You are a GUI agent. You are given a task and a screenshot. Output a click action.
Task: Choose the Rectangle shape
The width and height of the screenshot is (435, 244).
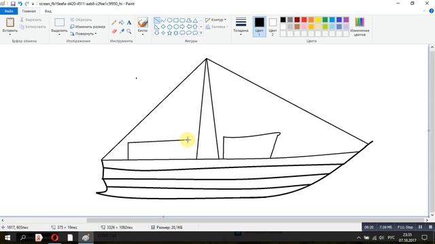click(x=176, y=20)
